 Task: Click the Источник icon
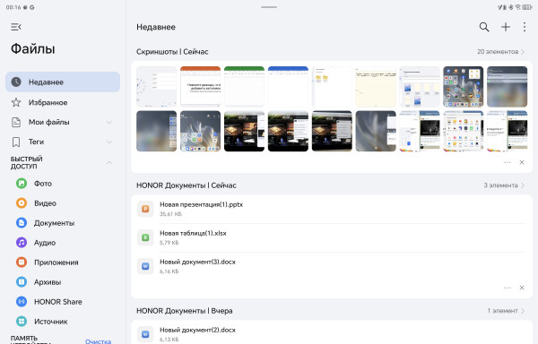pos(22,322)
